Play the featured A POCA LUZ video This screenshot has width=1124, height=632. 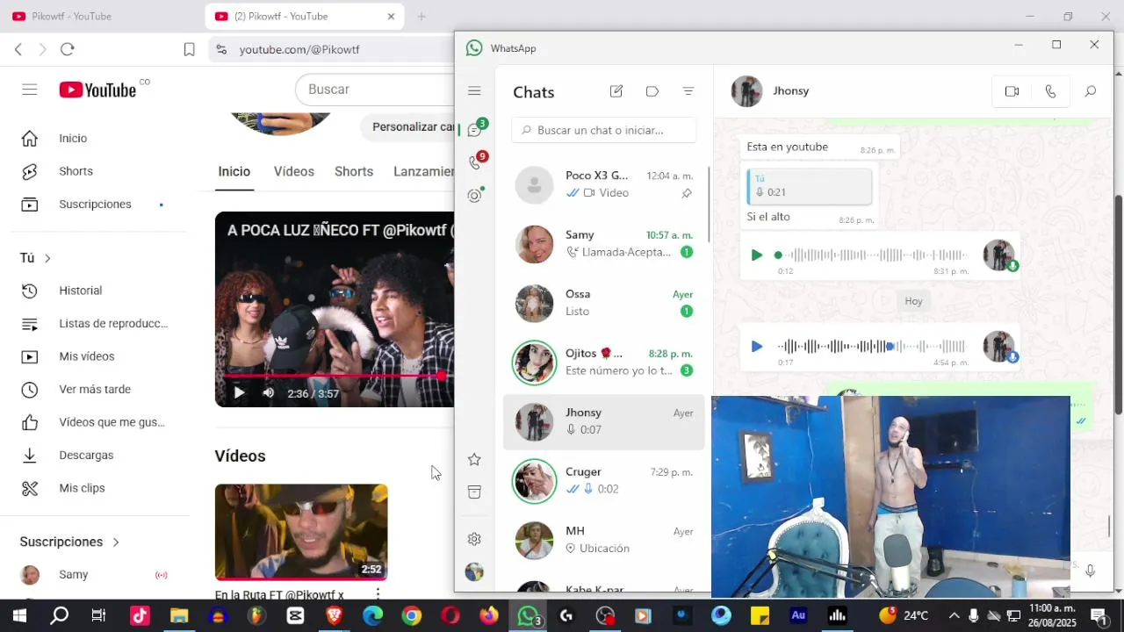pos(239,393)
